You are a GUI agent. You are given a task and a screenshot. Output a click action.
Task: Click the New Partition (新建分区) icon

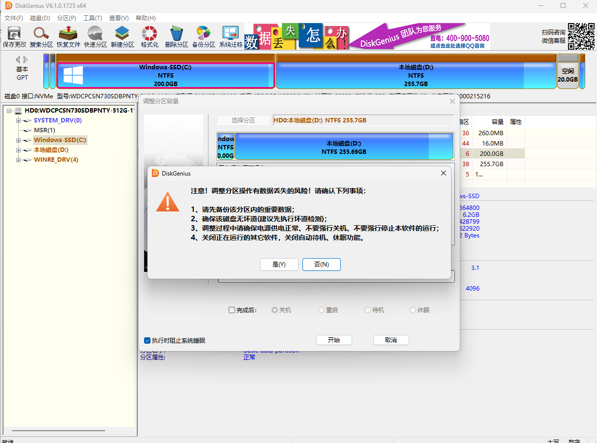pyautogui.click(x=122, y=37)
